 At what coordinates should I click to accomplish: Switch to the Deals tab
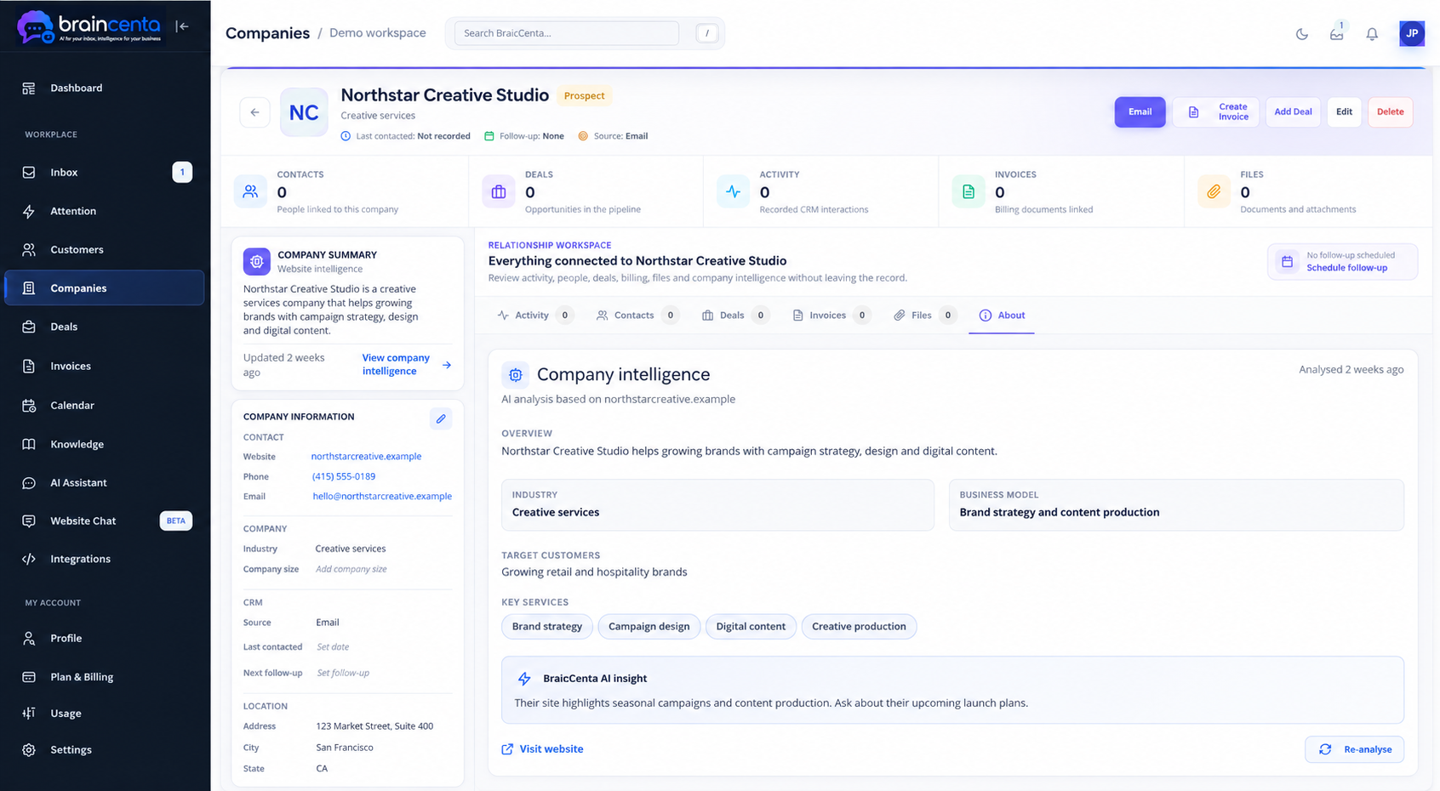(735, 316)
